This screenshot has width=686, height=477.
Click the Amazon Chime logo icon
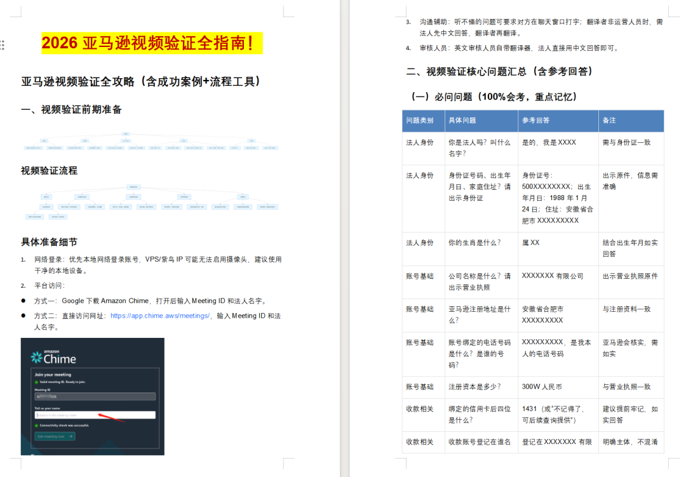click(x=36, y=358)
